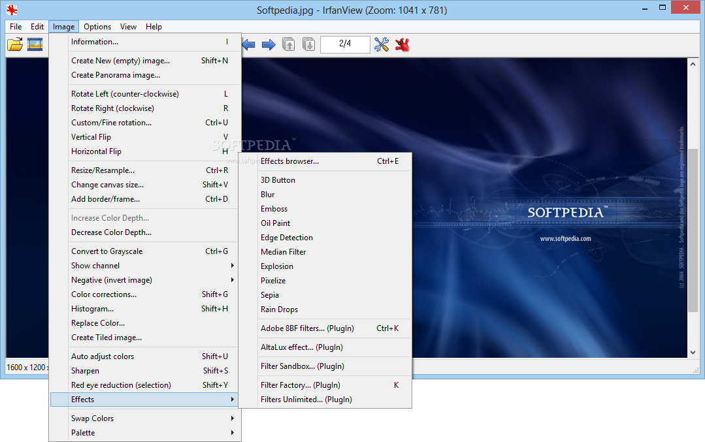Image resolution: width=705 pixels, height=442 pixels.
Task: Apply Horizontal Flip
Action: click(144, 151)
